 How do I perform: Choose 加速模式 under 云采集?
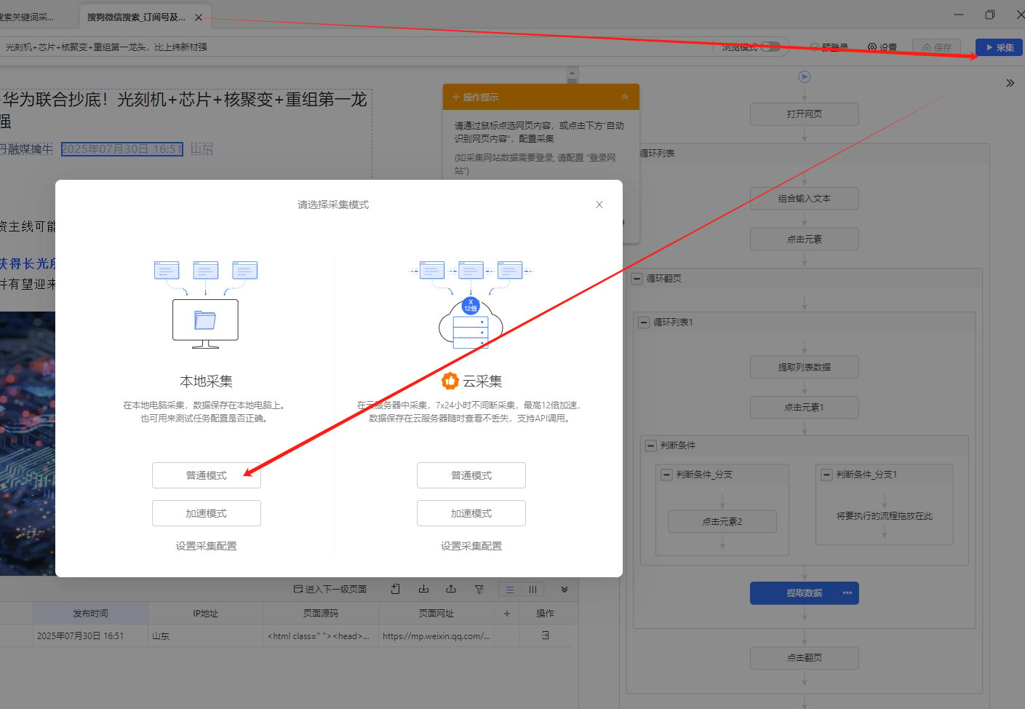click(471, 513)
